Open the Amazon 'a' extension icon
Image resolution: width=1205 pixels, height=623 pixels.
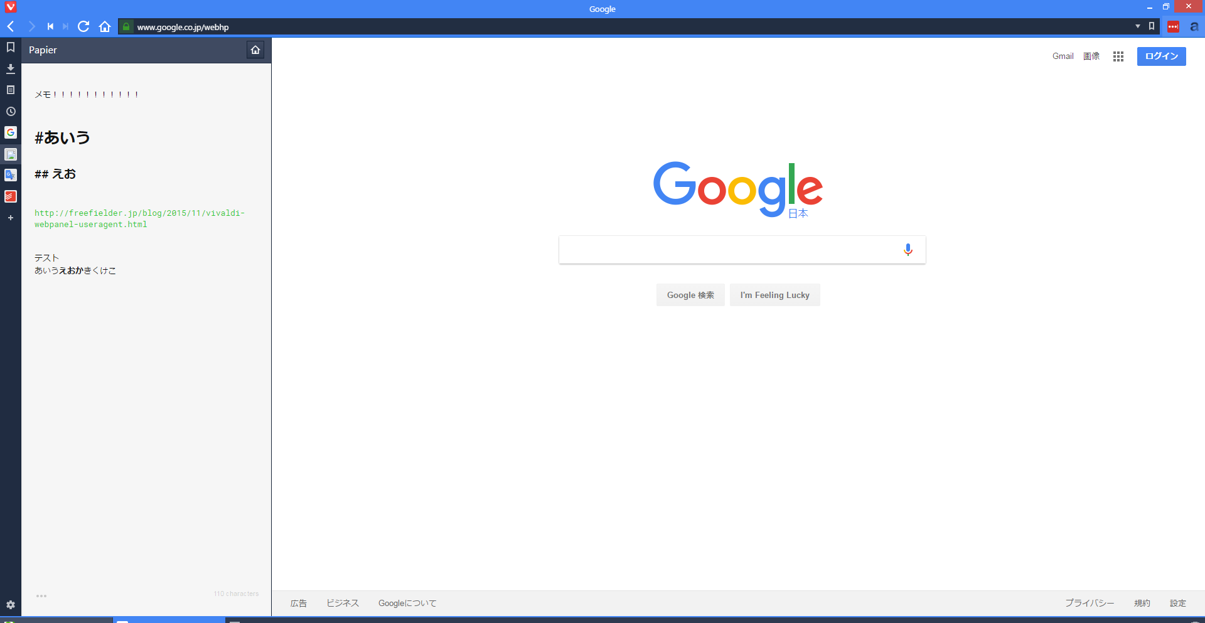(x=1194, y=26)
